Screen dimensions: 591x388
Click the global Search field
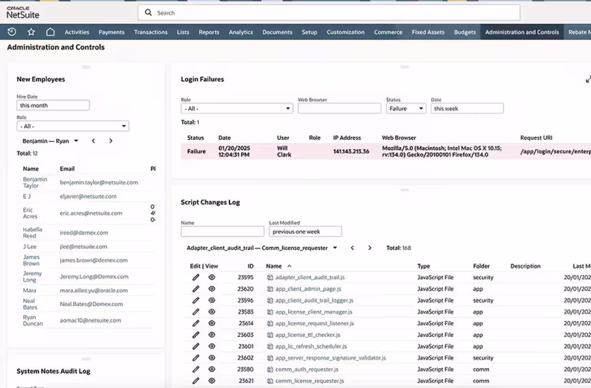pyautogui.click(x=329, y=13)
